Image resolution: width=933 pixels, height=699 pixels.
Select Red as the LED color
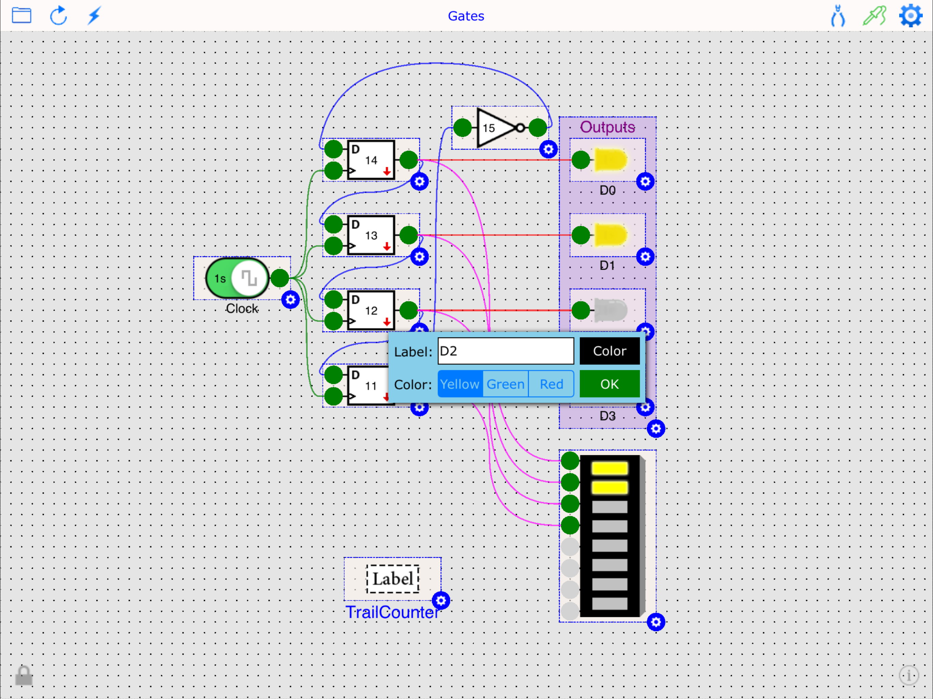tap(551, 384)
